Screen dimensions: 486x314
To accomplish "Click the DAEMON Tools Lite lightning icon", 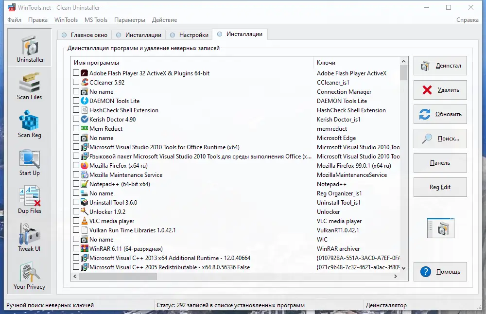I will click(84, 101).
